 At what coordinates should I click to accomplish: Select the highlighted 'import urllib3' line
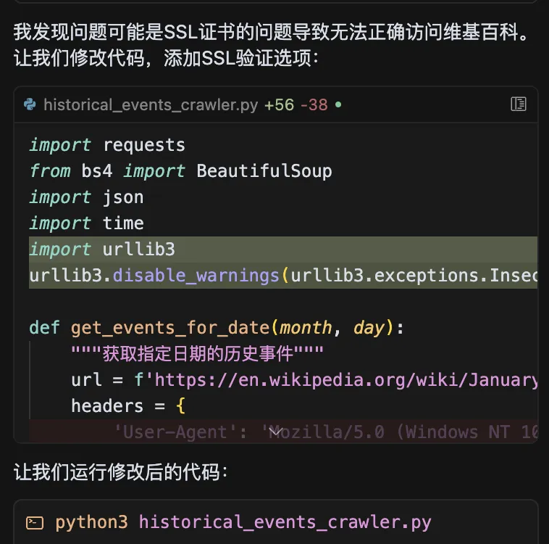tap(283, 250)
